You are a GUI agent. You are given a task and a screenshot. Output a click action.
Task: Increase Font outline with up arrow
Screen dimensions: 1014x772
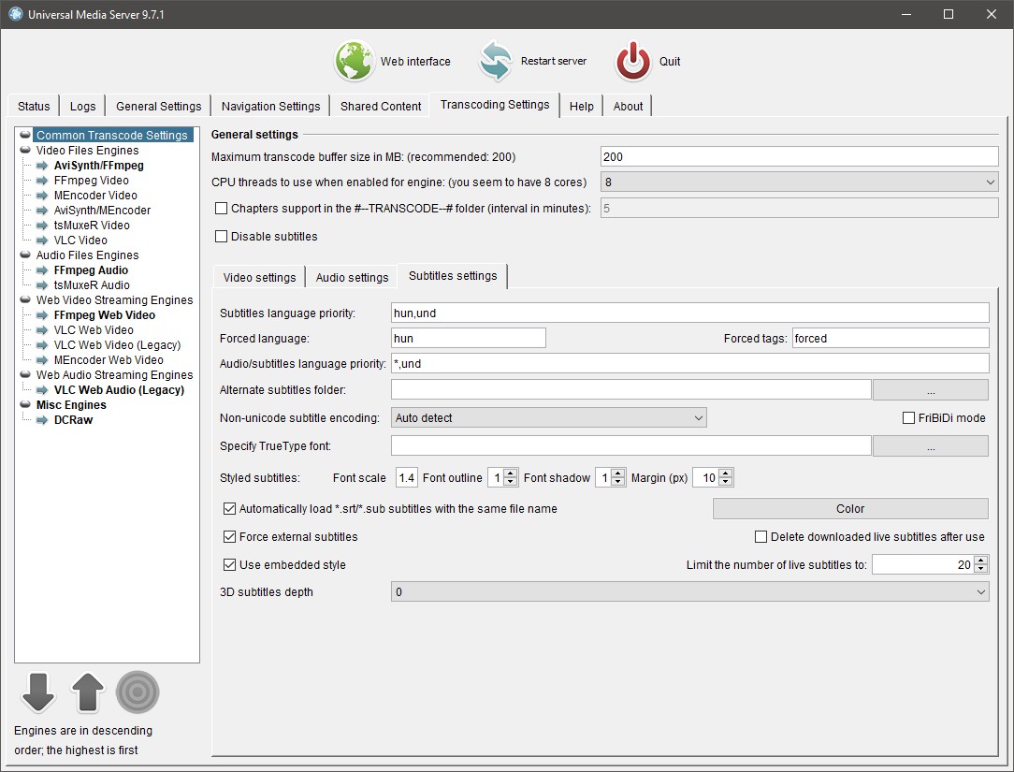coord(510,473)
